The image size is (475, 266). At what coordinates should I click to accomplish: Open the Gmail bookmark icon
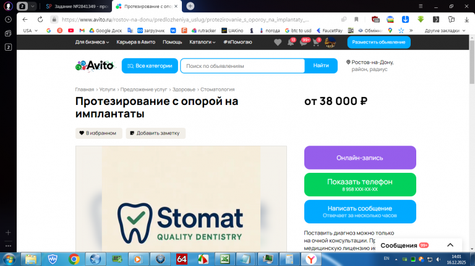pos(82,30)
